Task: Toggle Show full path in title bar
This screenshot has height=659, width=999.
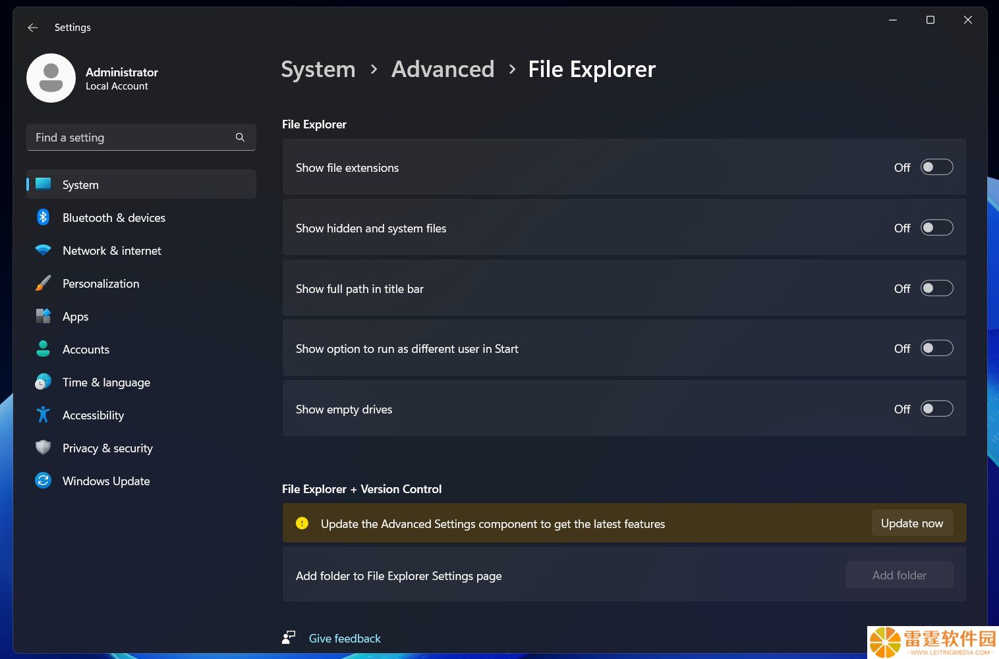Action: 936,288
